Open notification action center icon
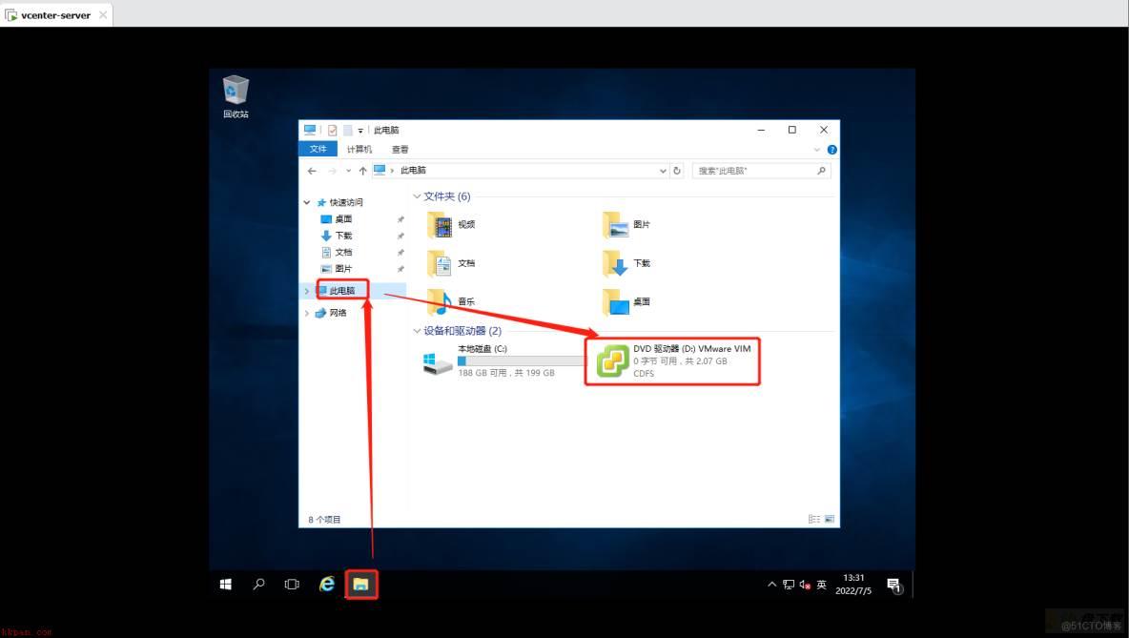Image resolution: width=1129 pixels, height=638 pixels. (893, 585)
